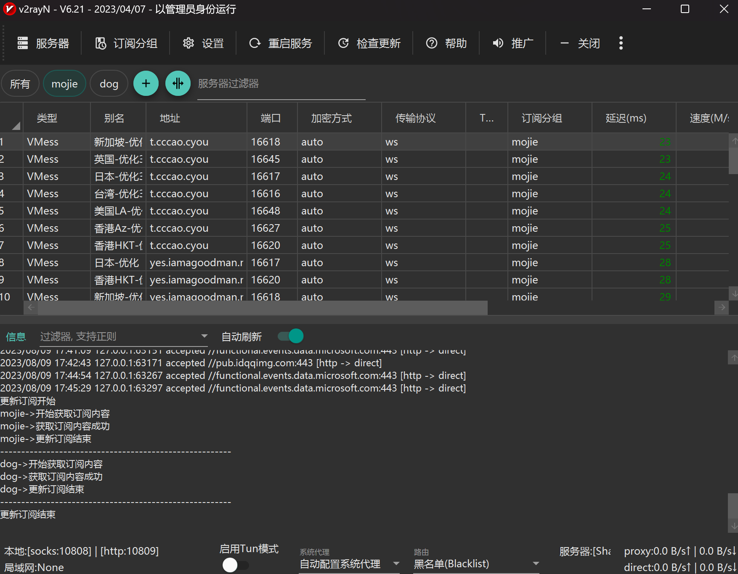Screen dimensions: 738x574
Task: Switch to the dog subscription group
Action: (x=109, y=84)
